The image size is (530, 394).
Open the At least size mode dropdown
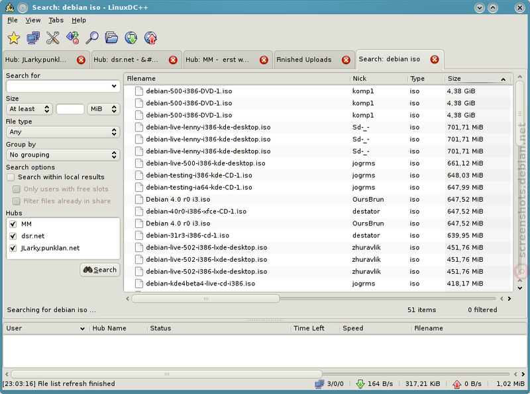coord(29,109)
